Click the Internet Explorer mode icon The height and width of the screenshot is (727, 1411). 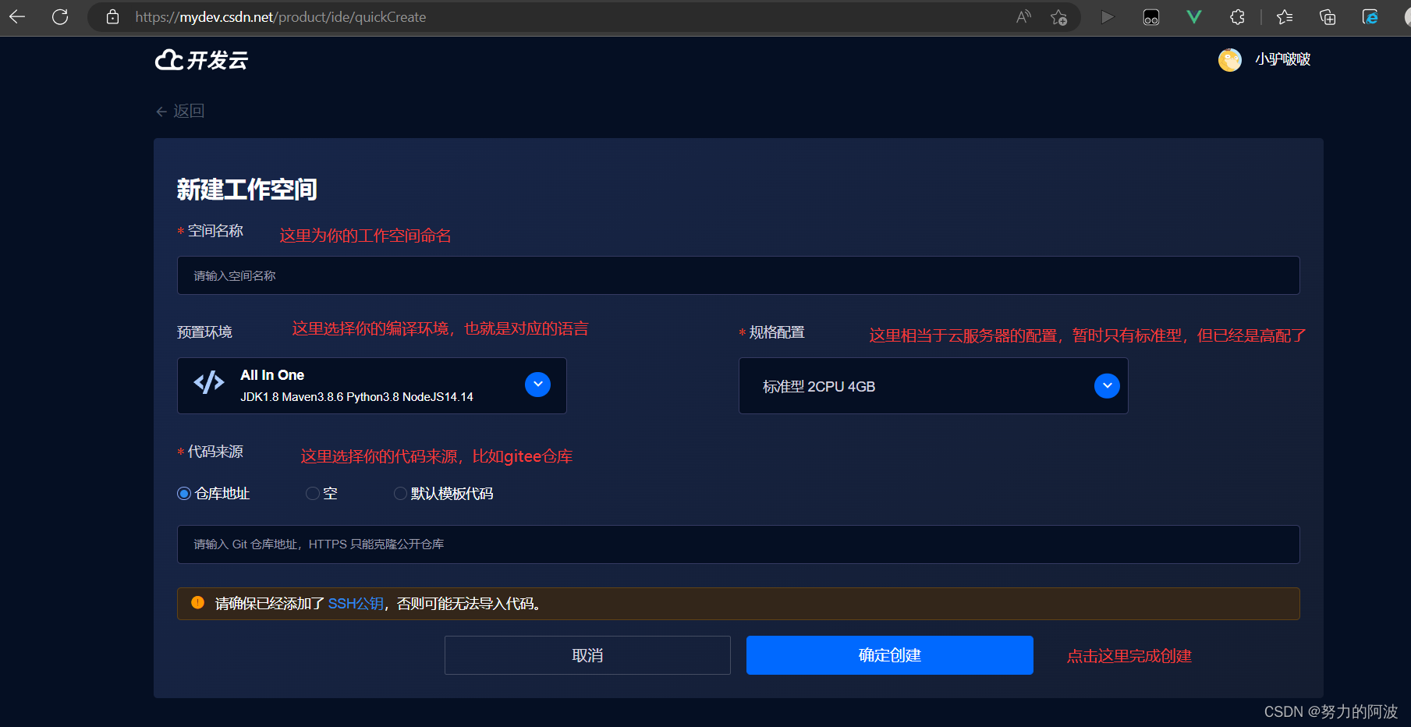click(x=1370, y=16)
